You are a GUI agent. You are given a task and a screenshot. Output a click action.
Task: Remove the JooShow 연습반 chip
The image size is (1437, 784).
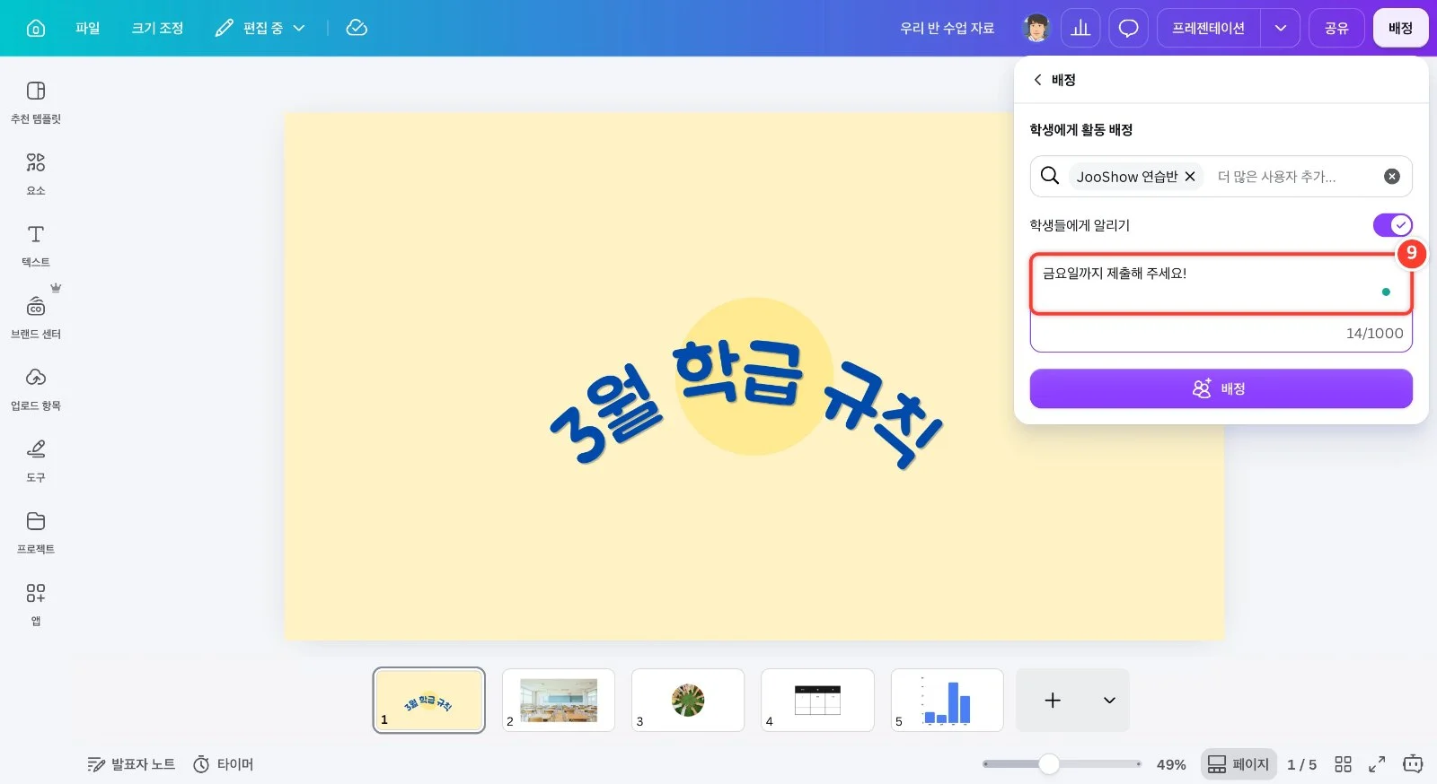(x=1190, y=177)
